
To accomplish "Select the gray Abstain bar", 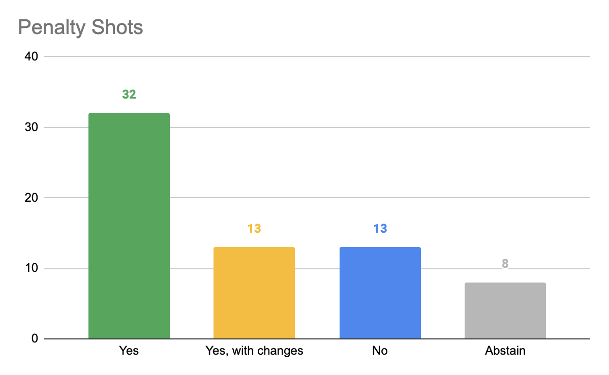I will pyautogui.click(x=505, y=310).
